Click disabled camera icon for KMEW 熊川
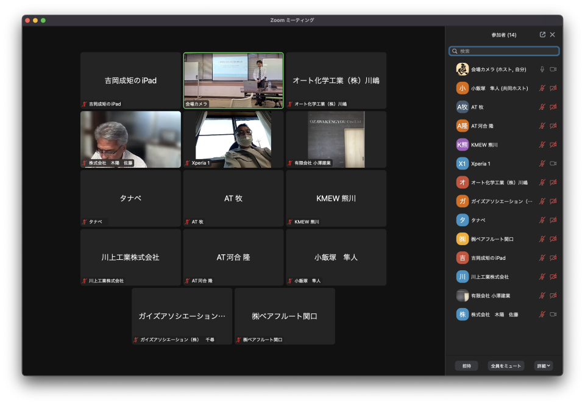Image resolution: width=585 pixels, height=405 pixels. click(553, 145)
